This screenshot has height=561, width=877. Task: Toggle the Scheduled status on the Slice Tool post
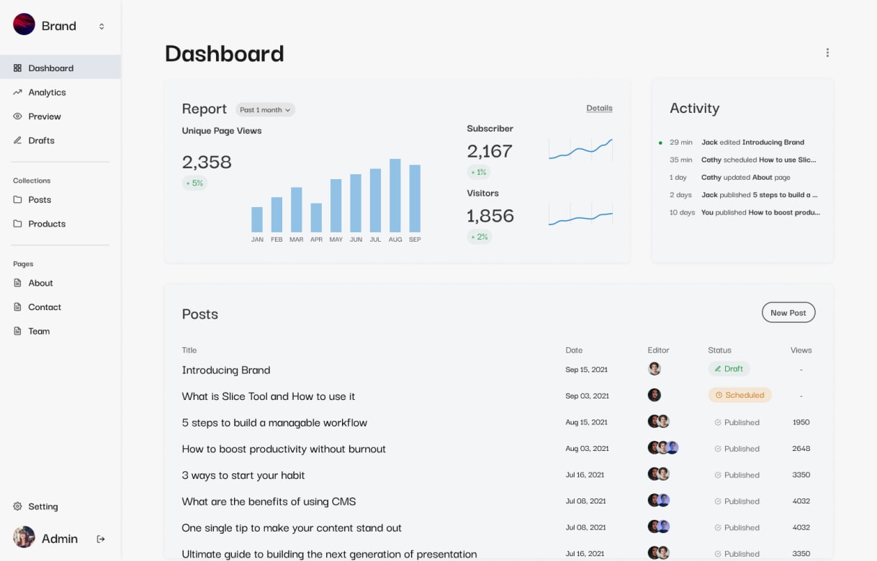tap(739, 395)
